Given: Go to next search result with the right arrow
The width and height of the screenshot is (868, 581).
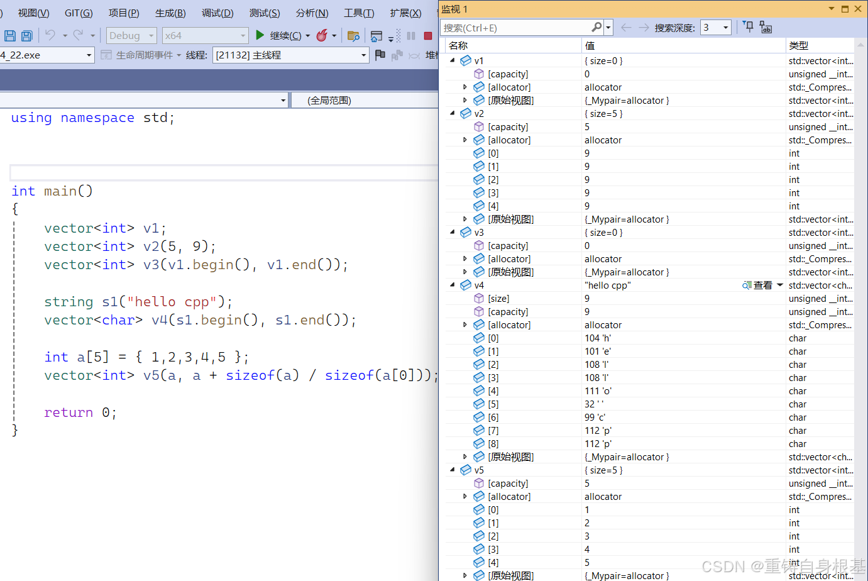Looking at the screenshot, I should [644, 27].
